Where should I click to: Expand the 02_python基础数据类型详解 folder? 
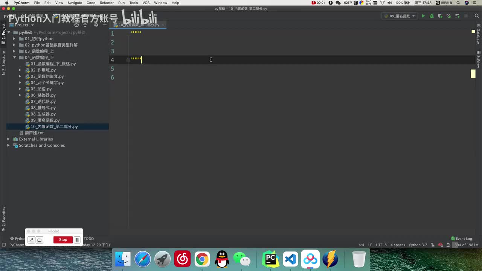(14, 45)
